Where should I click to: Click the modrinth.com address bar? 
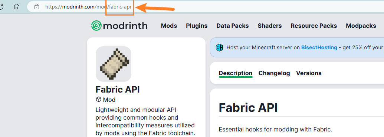click(x=205, y=7)
